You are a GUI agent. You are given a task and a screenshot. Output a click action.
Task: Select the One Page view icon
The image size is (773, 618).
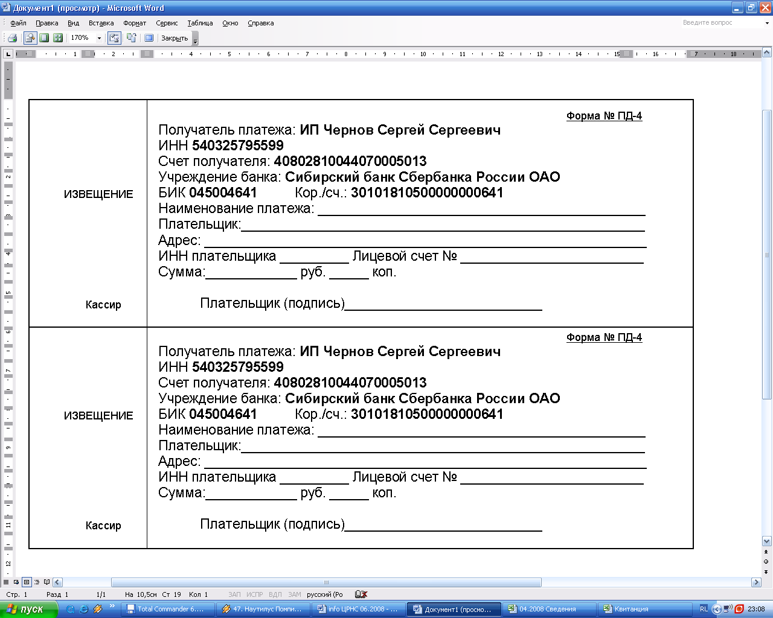(x=44, y=38)
